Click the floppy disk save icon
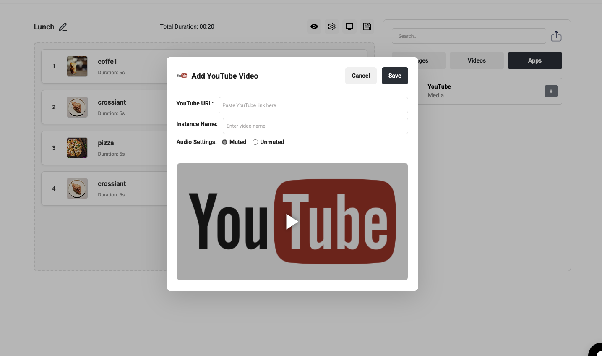This screenshot has height=356, width=602. pyautogui.click(x=367, y=26)
